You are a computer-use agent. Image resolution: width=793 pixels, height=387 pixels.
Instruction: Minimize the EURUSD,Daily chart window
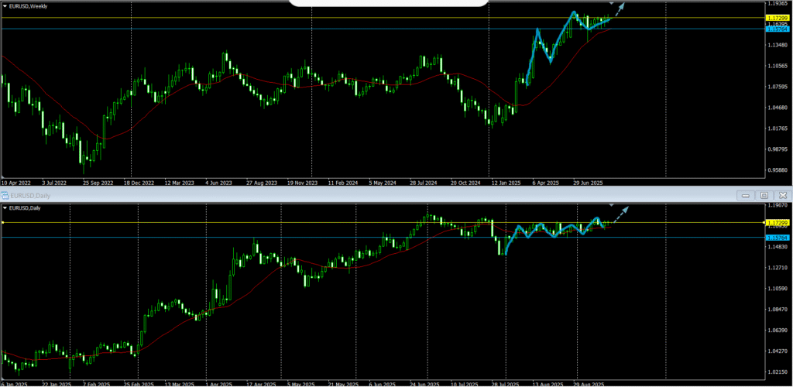(746, 195)
